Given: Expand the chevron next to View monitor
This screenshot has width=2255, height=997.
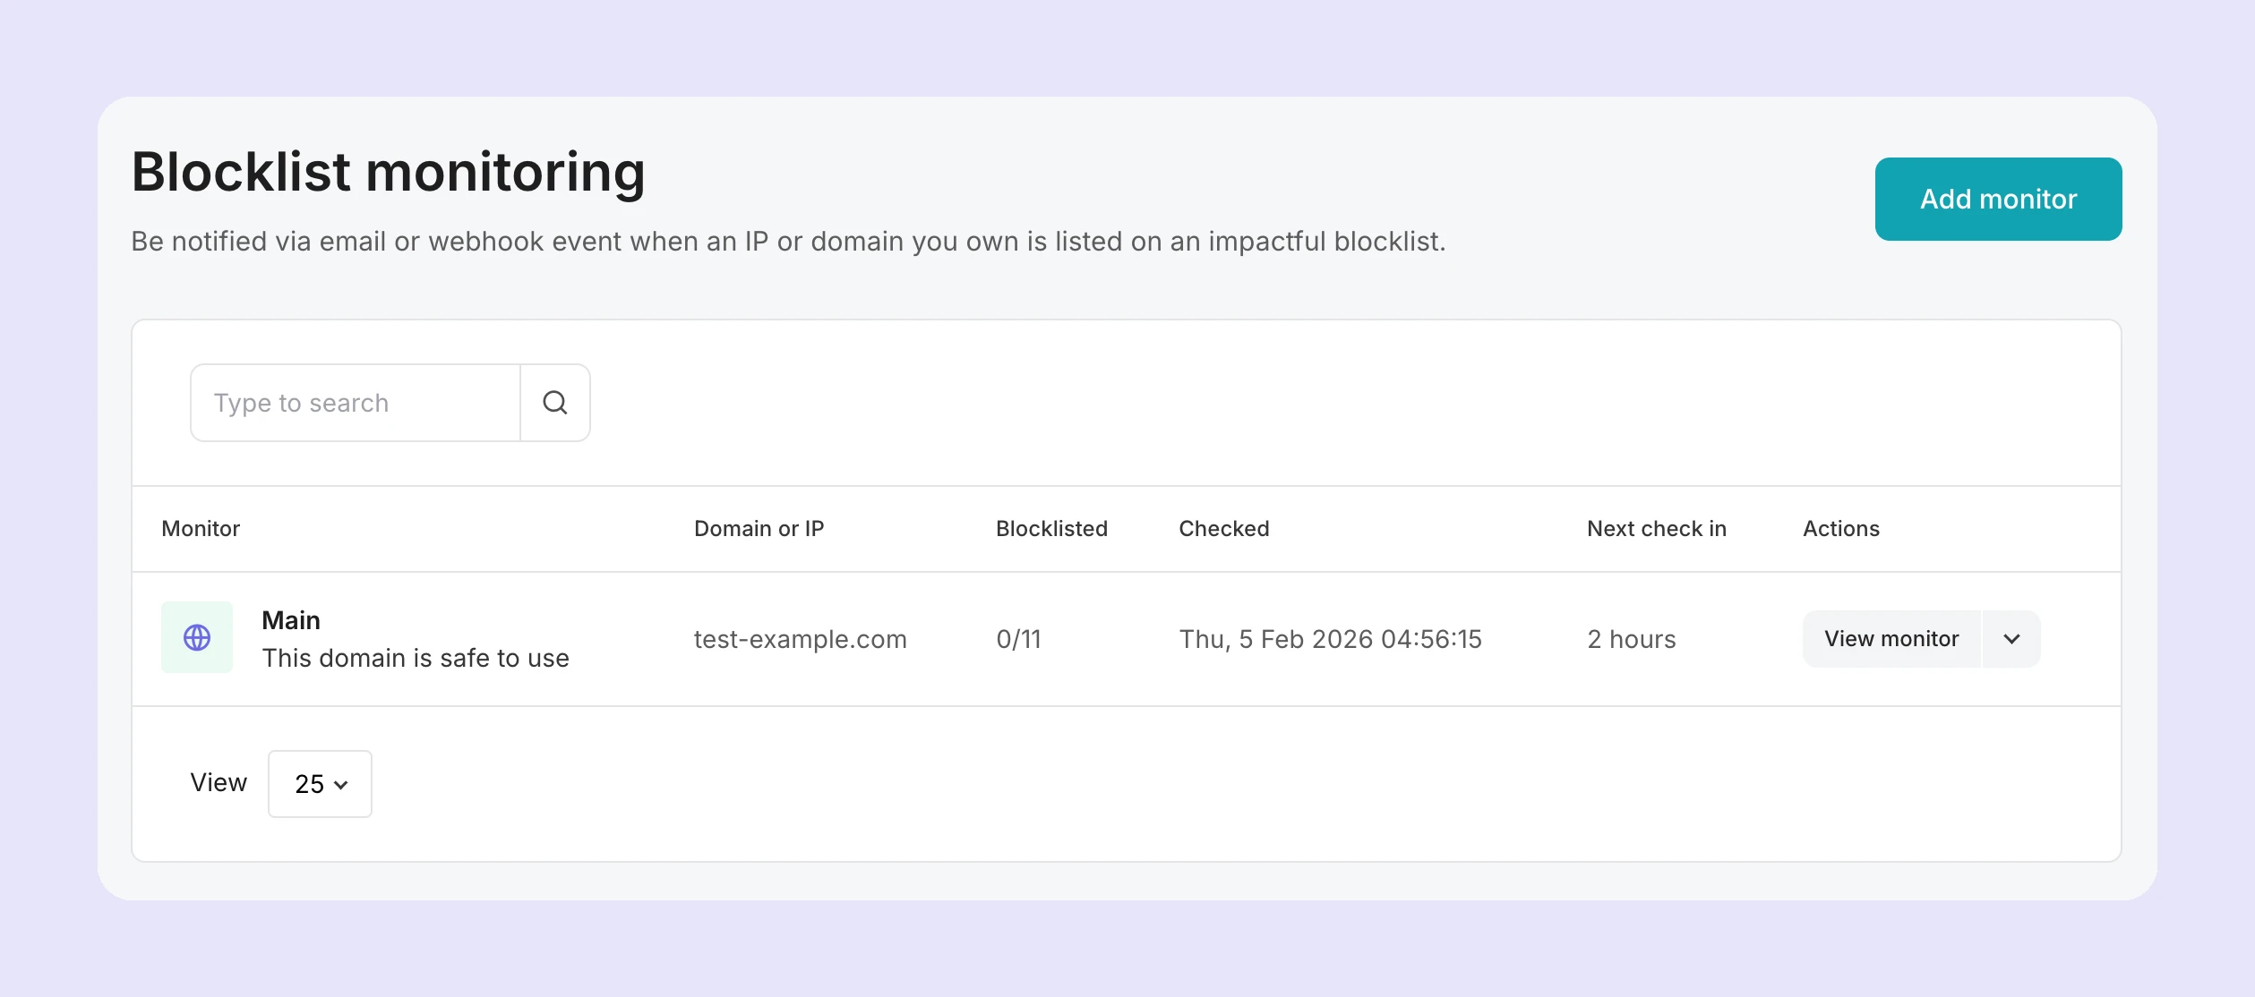Looking at the screenshot, I should pyautogui.click(x=2011, y=638).
